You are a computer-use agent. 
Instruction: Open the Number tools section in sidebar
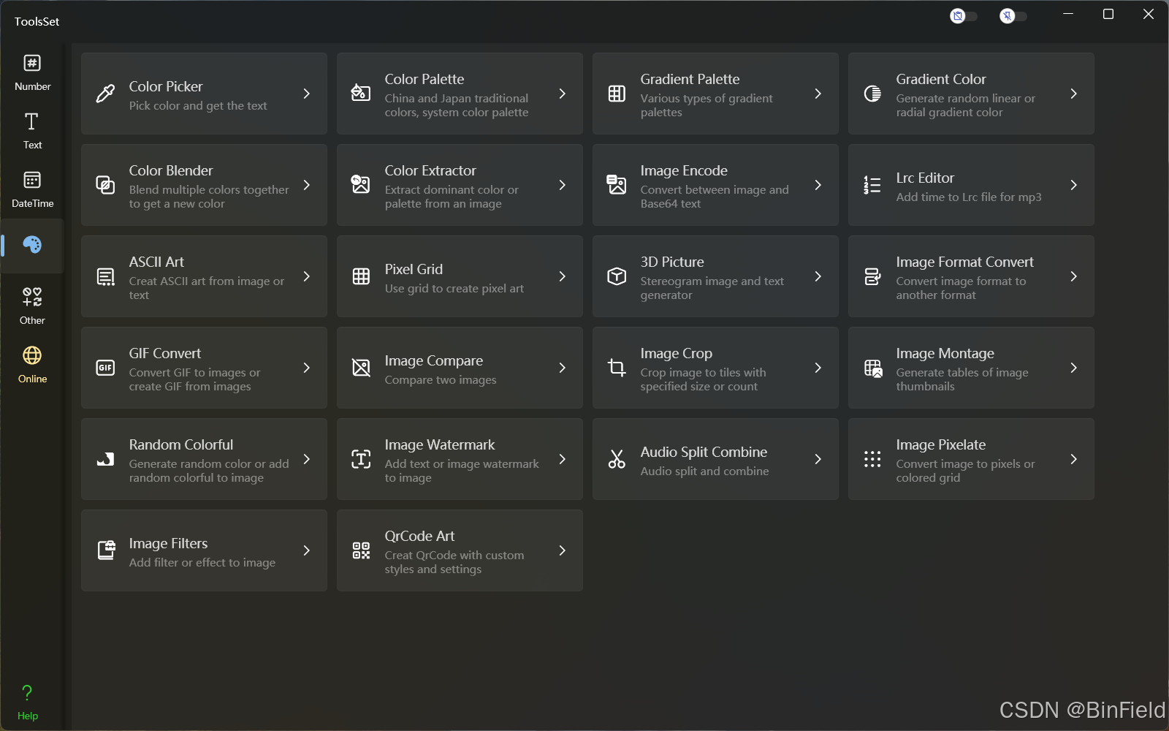(x=32, y=73)
